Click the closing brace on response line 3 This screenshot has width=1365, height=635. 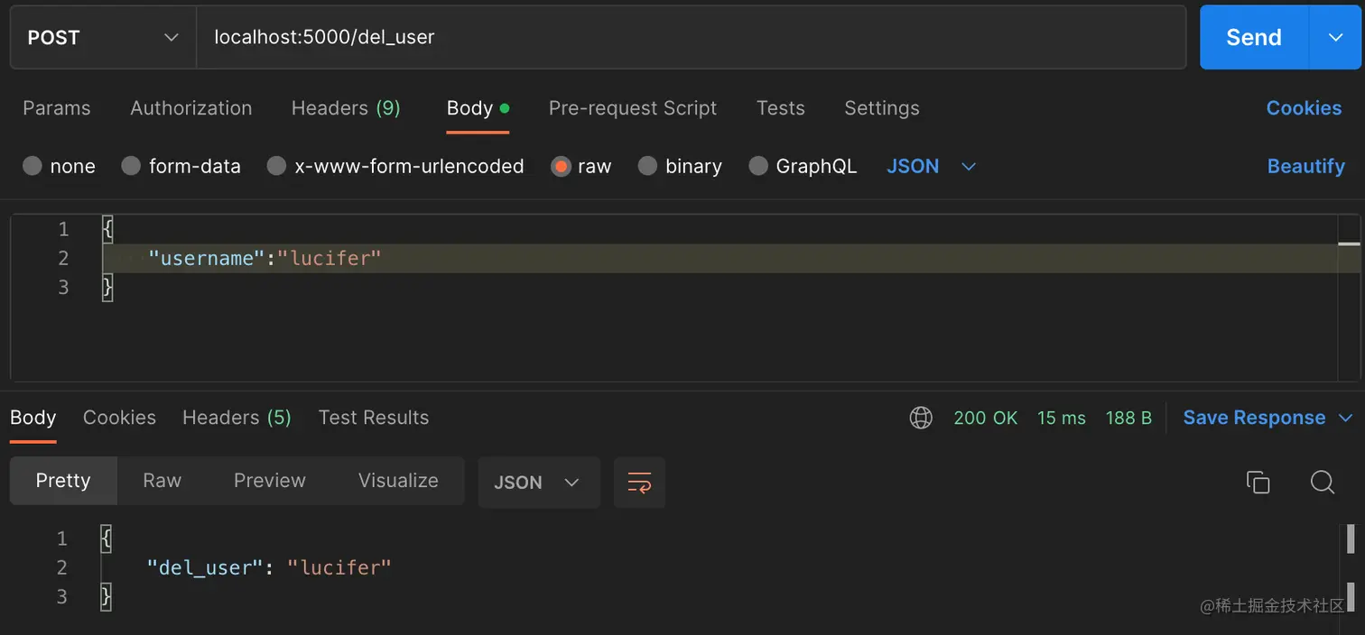[106, 596]
